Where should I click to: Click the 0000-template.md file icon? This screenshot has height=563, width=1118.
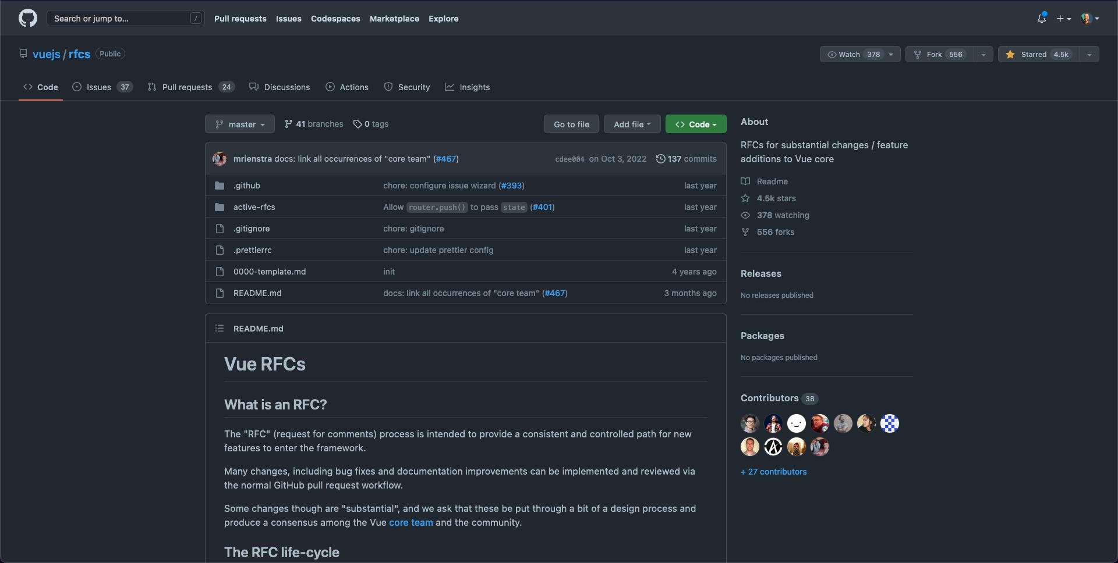point(220,272)
